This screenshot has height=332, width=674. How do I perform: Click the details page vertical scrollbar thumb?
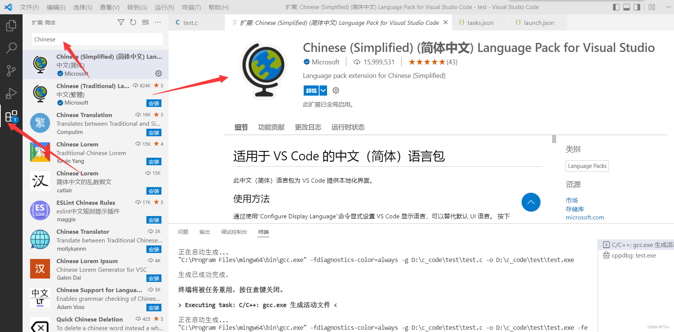pyautogui.click(x=554, y=139)
